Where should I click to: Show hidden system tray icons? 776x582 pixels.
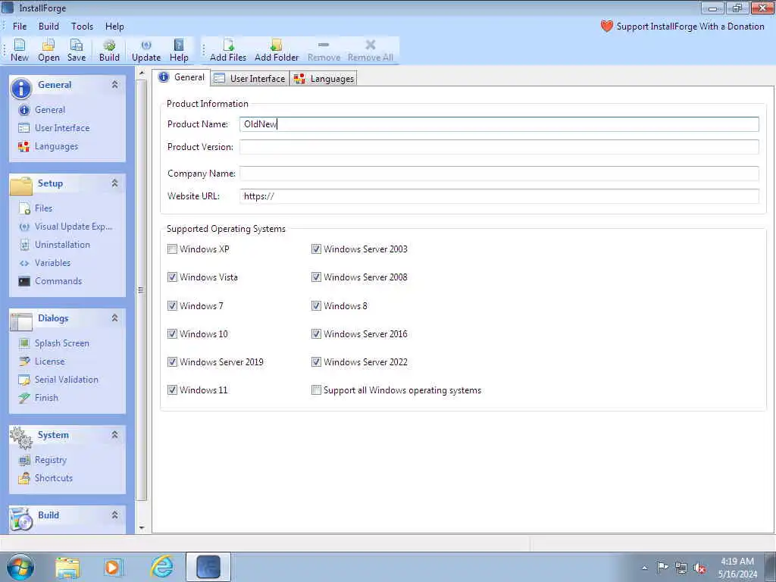point(644,568)
